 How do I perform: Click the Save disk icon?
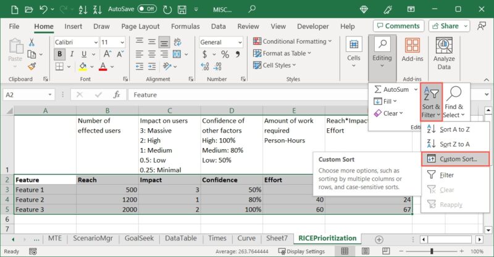[x=182, y=10]
